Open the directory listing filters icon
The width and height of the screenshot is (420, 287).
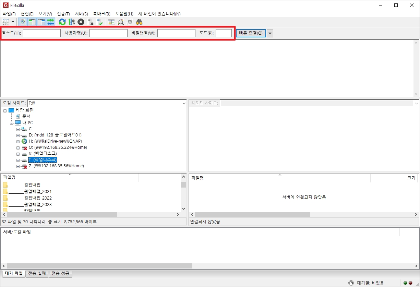(x=111, y=22)
